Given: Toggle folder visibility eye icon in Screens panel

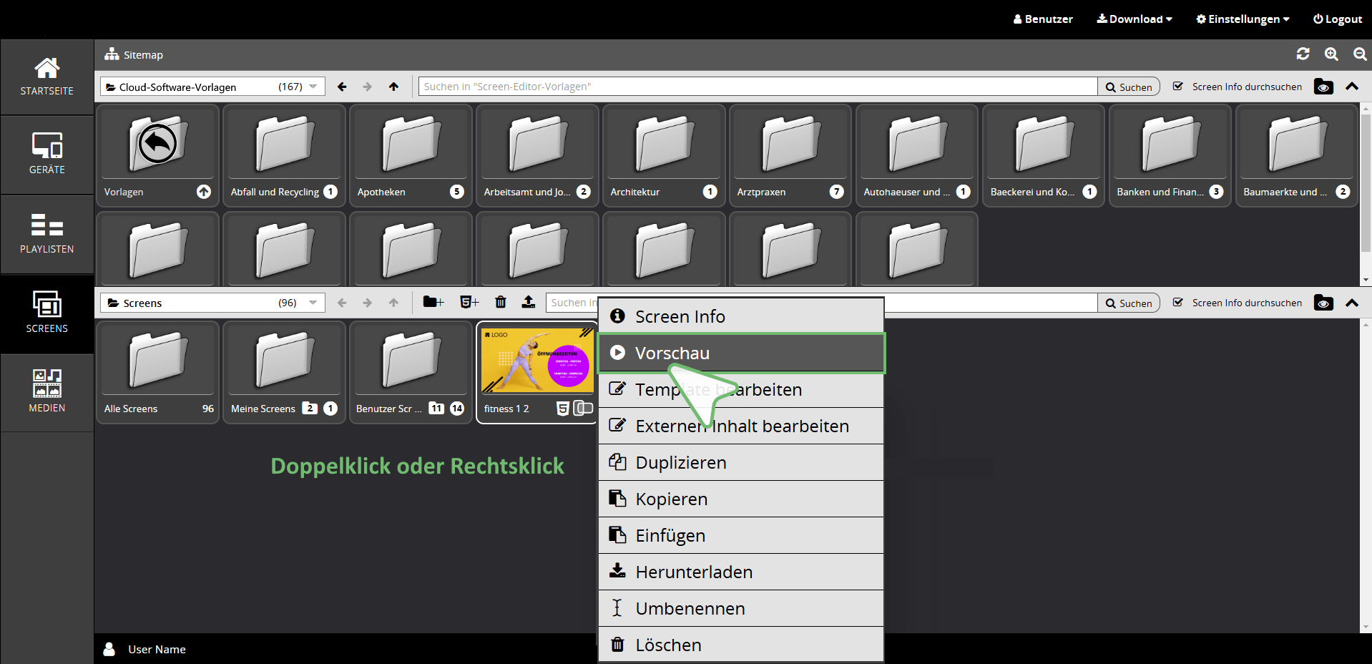Looking at the screenshot, I should click(1323, 303).
